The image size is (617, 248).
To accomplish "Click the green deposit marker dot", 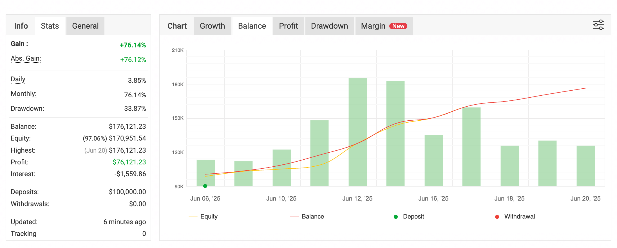I will coord(205,186).
